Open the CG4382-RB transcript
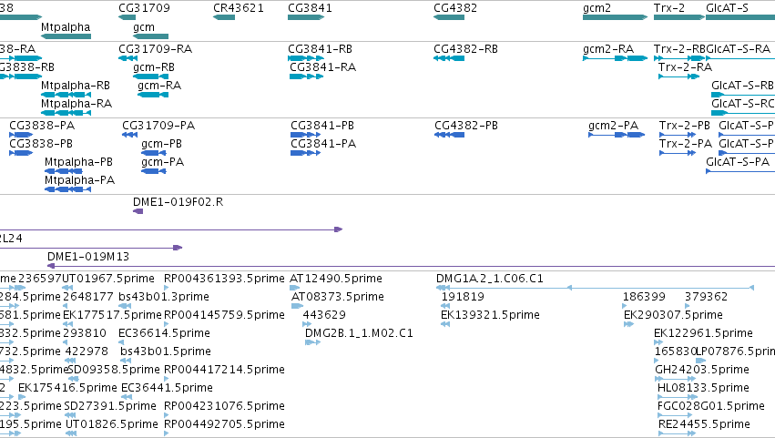775x438 pixels. coord(449,58)
